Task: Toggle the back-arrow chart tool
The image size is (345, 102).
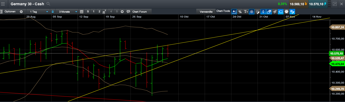Action: click(234, 12)
